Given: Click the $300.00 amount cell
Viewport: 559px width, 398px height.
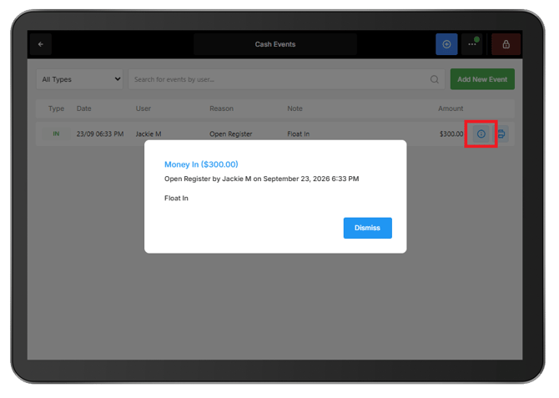Looking at the screenshot, I should pyautogui.click(x=451, y=134).
